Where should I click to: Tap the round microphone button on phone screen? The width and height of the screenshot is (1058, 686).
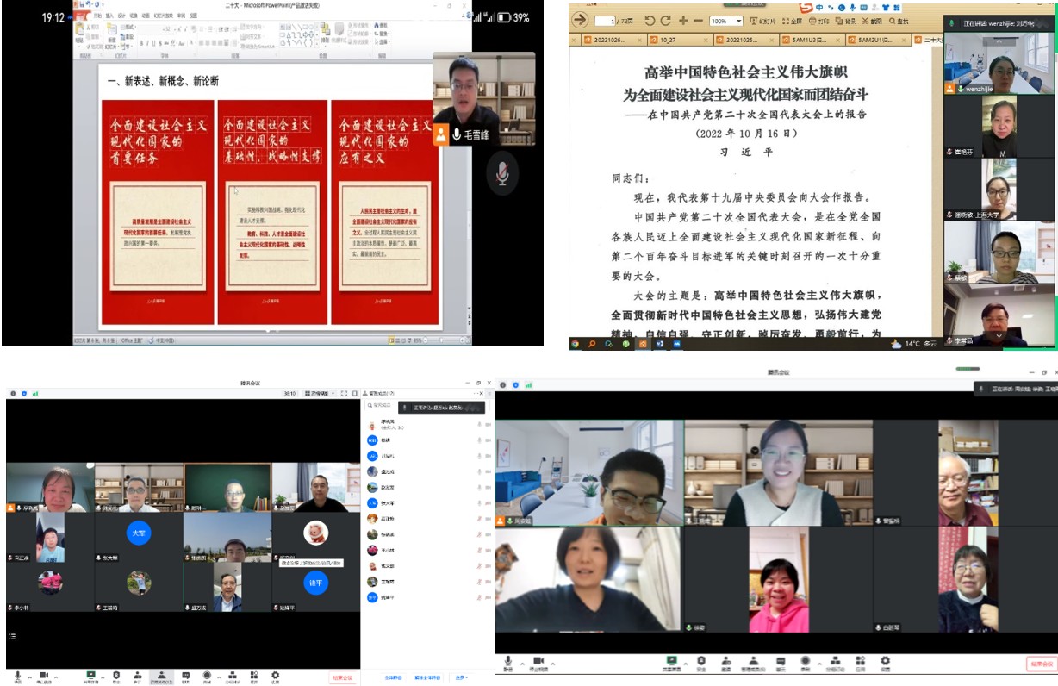501,173
